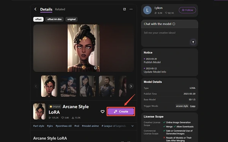228x142 pixels.
Task: Open the # League of Legends tag
Action: (x=114, y=126)
